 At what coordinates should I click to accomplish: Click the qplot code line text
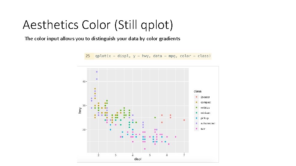[x=153, y=56]
